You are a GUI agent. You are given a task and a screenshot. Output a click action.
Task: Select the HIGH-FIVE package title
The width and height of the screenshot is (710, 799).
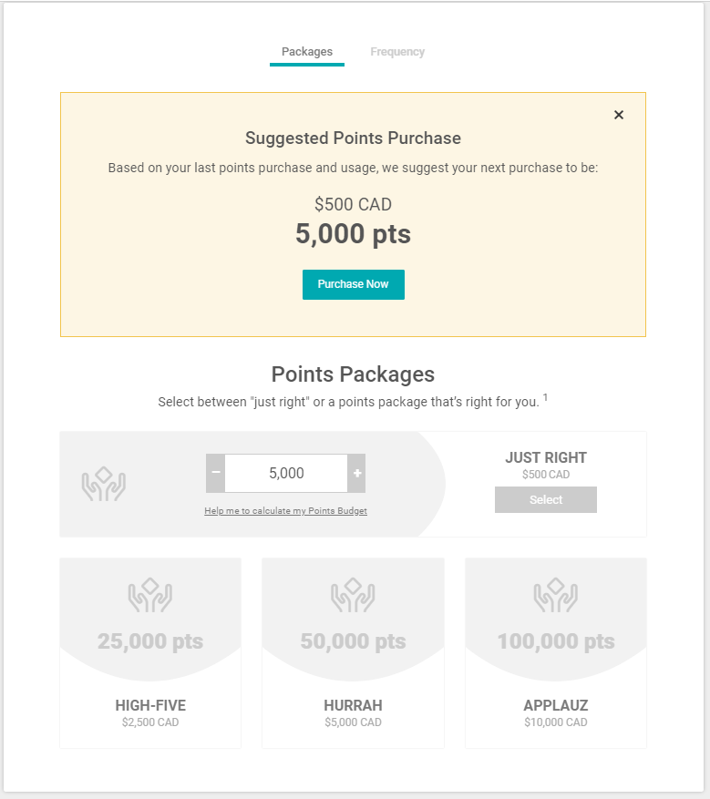150,705
